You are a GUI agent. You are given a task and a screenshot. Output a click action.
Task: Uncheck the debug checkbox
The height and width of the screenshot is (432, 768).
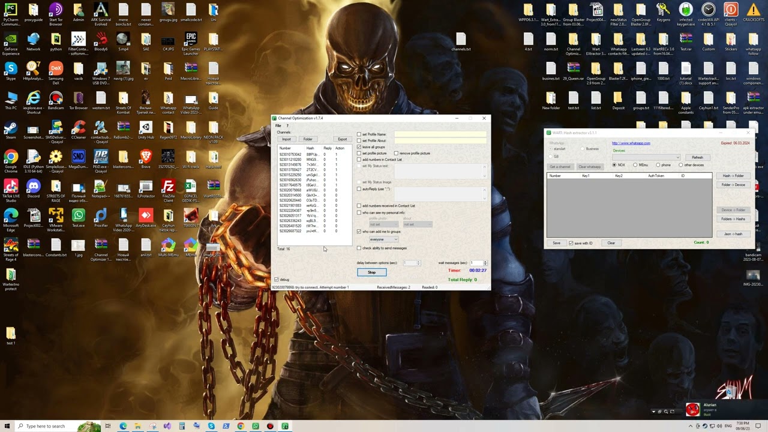tap(277, 280)
